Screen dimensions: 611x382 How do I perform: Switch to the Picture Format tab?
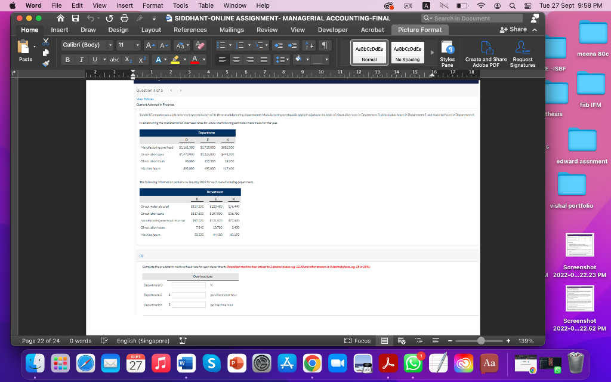coord(419,29)
